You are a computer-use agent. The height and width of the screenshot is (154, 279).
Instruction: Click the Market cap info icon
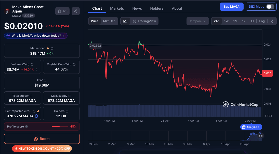pos(52,48)
